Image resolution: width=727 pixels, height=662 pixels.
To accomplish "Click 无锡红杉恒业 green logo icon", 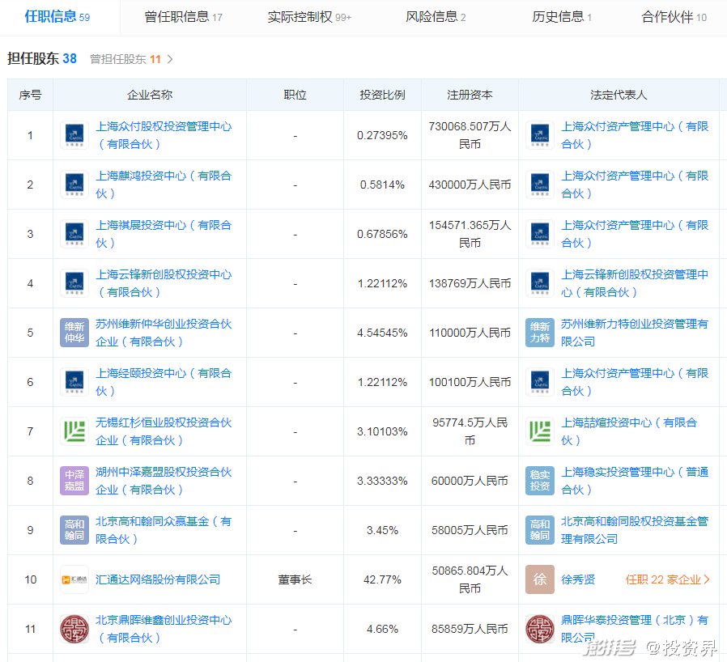I will [74, 431].
